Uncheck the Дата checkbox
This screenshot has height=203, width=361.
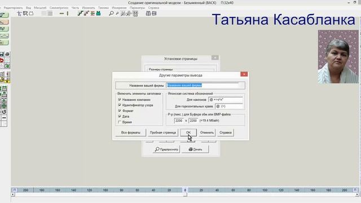pos(120,116)
